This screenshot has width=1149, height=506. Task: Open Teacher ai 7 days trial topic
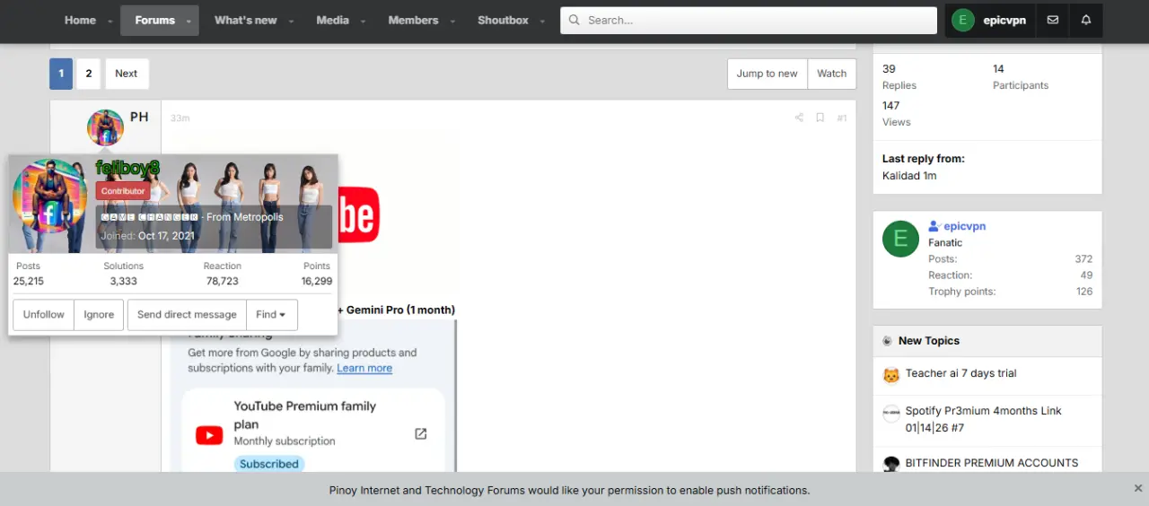click(960, 373)
